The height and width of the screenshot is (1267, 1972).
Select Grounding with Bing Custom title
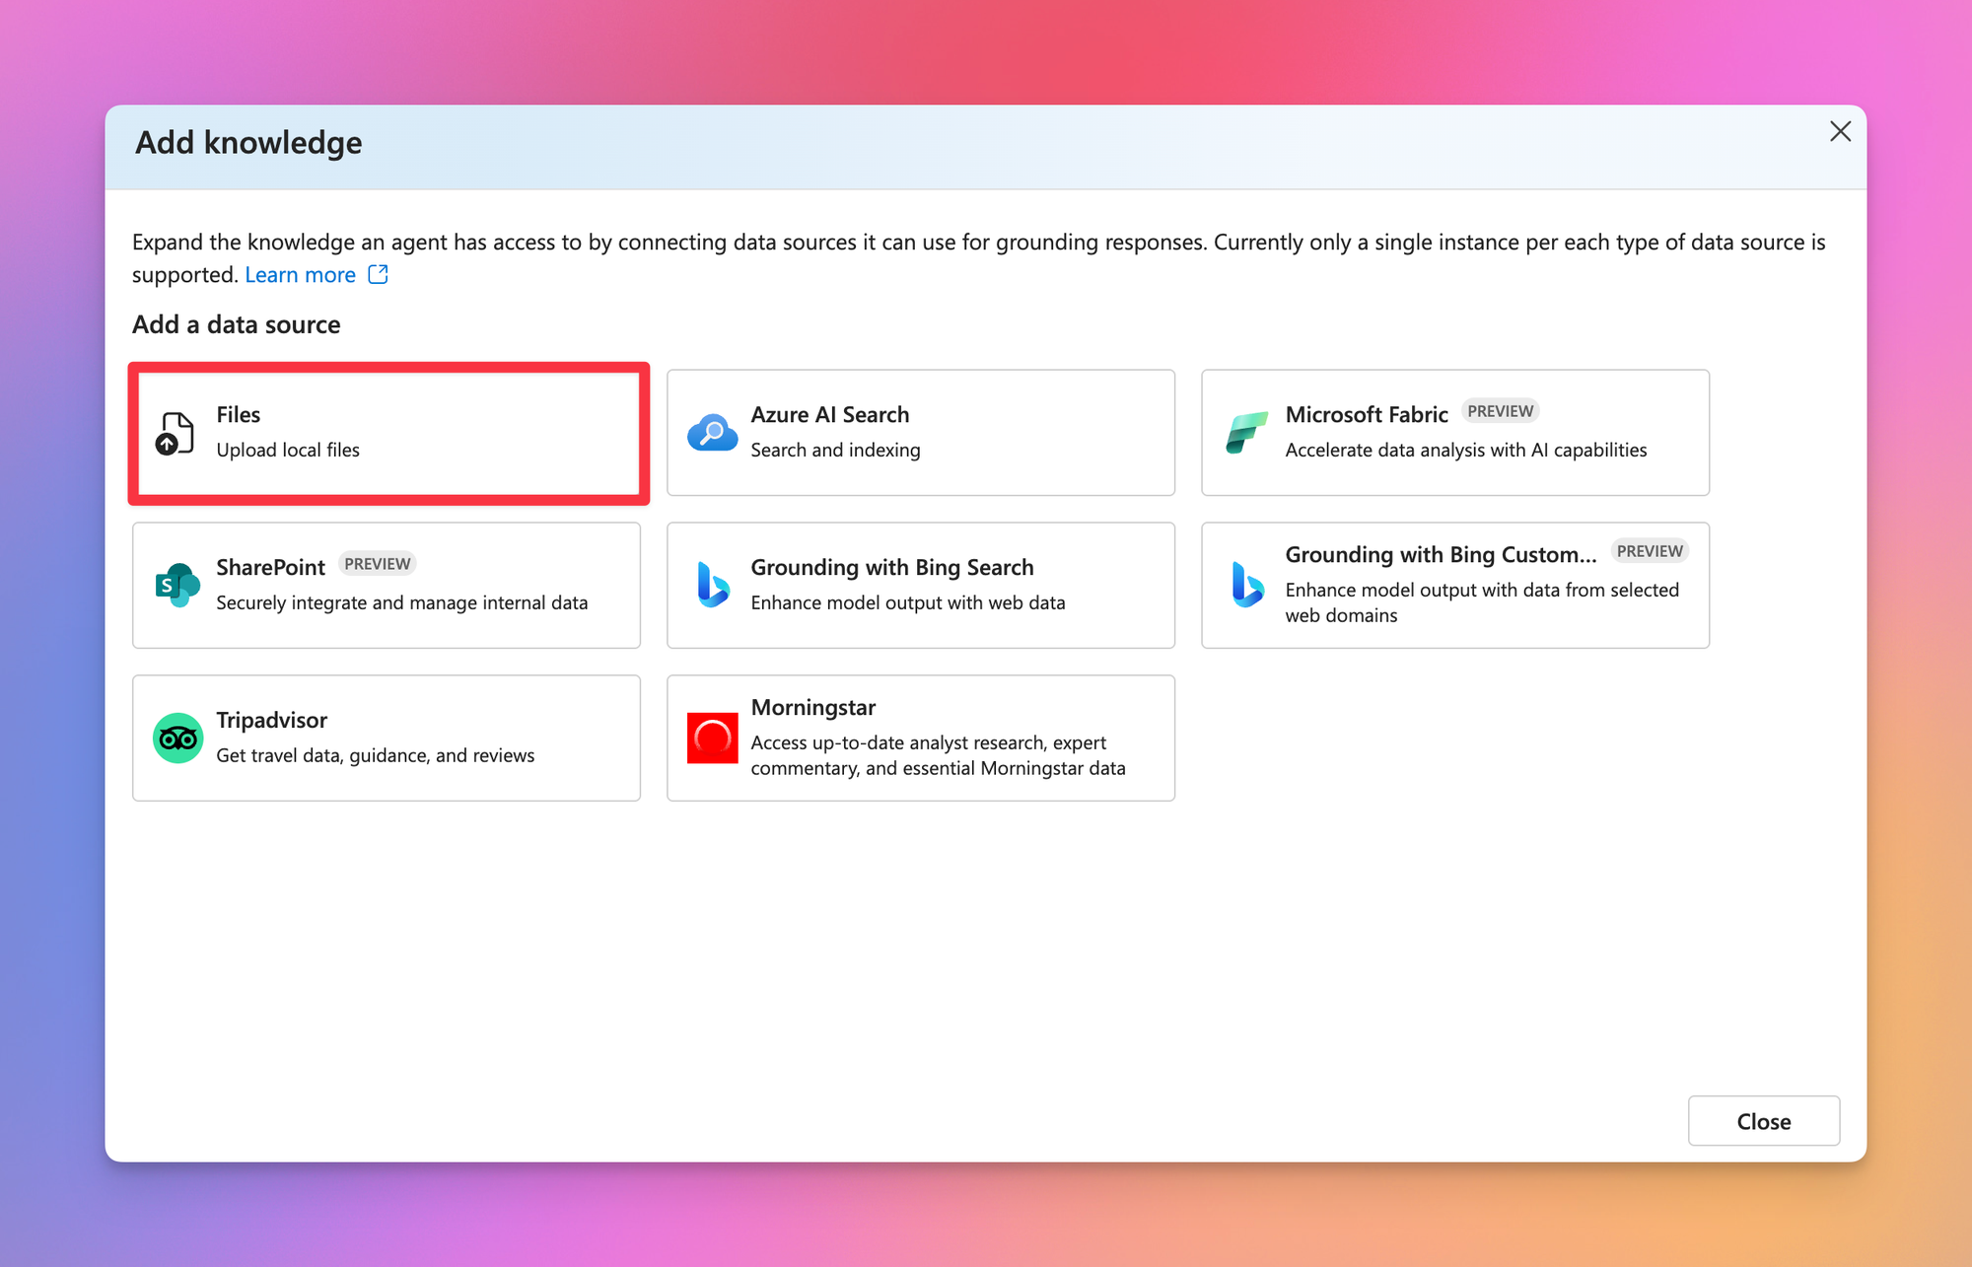coord(1440,555)
